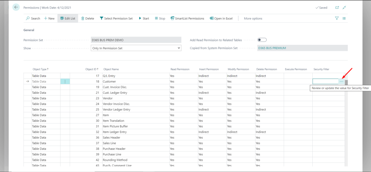
Task: Click the Security Filter column header
Action: click(x=321, y=69)
